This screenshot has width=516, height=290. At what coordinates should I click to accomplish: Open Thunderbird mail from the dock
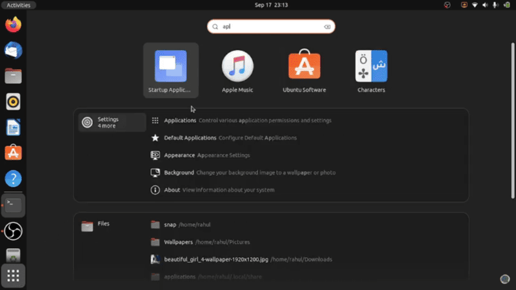[x=13, y=50]
